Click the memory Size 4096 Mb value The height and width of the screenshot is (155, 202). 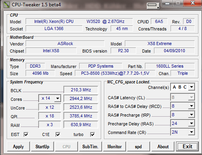[x=40, y=73]
